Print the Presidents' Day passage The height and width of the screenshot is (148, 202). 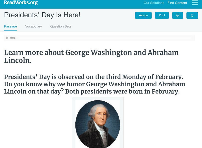[x=162, y=15]
